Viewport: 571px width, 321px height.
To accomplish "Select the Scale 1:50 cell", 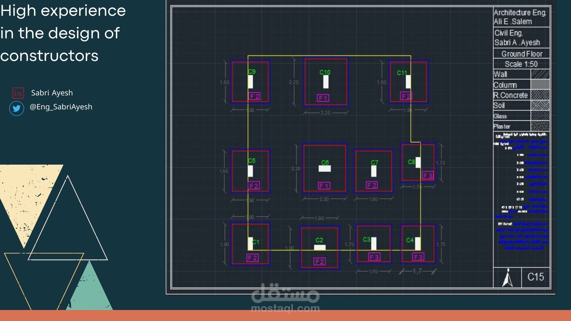I will [521, 64].
